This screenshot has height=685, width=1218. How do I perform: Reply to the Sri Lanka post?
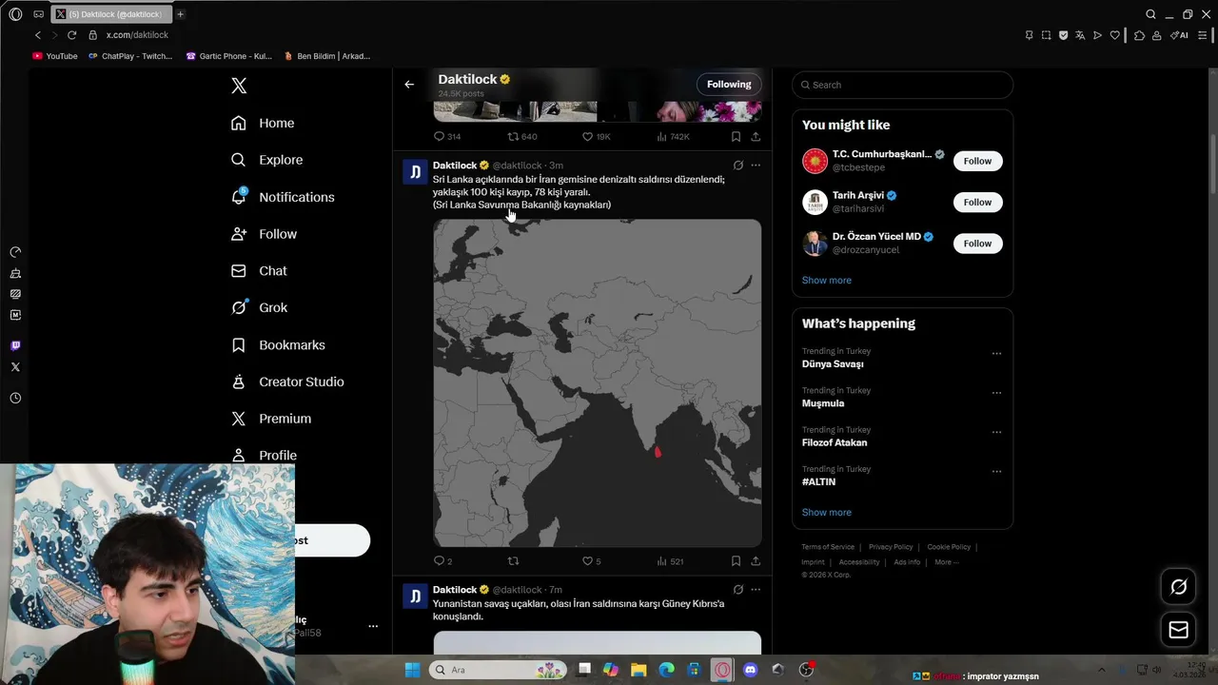442,561
